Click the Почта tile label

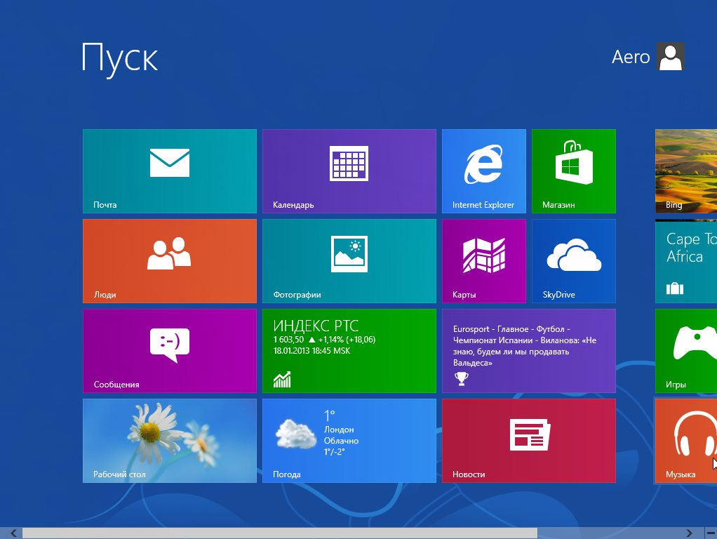tap(105, 205)
